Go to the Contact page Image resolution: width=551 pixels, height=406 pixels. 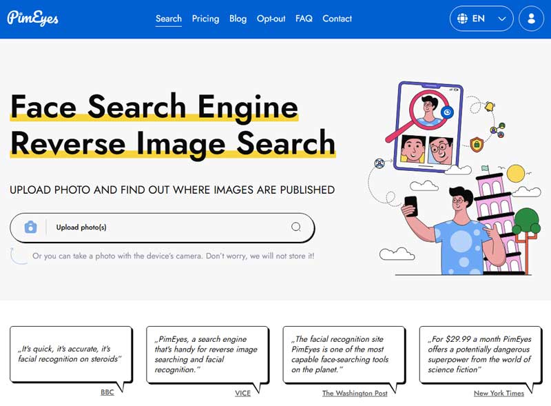pyautogui.click(x=337, y=19)
